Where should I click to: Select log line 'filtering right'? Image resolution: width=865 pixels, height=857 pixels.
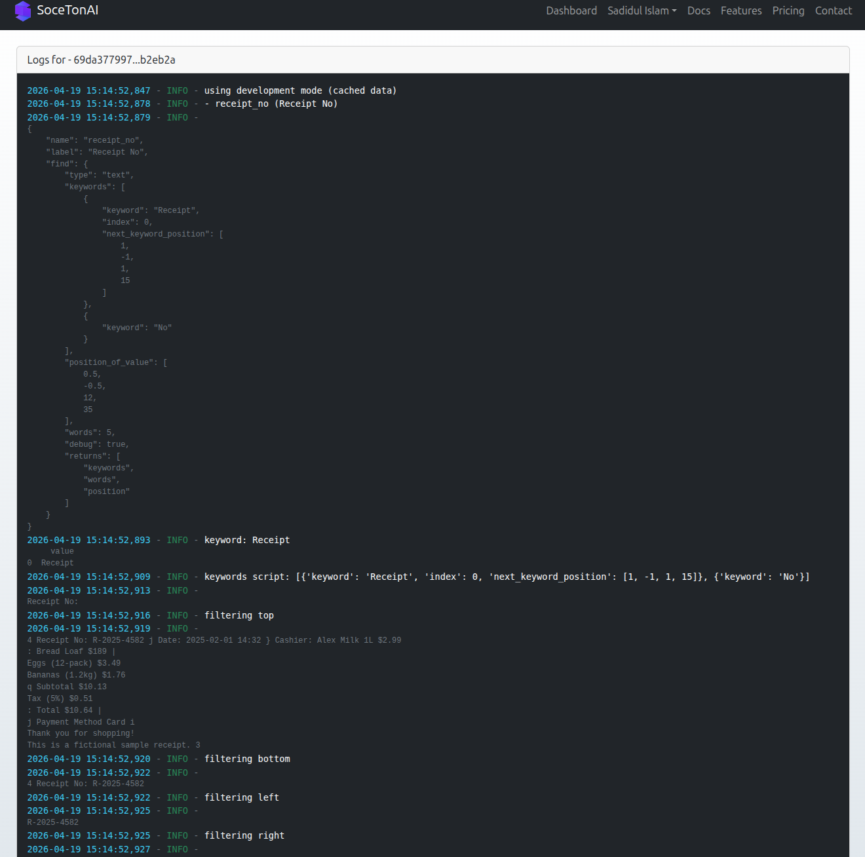tap(244, 835)
